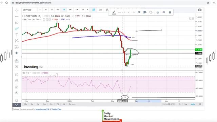
Task: Toggle the auto scale
Action: point(193,104)
